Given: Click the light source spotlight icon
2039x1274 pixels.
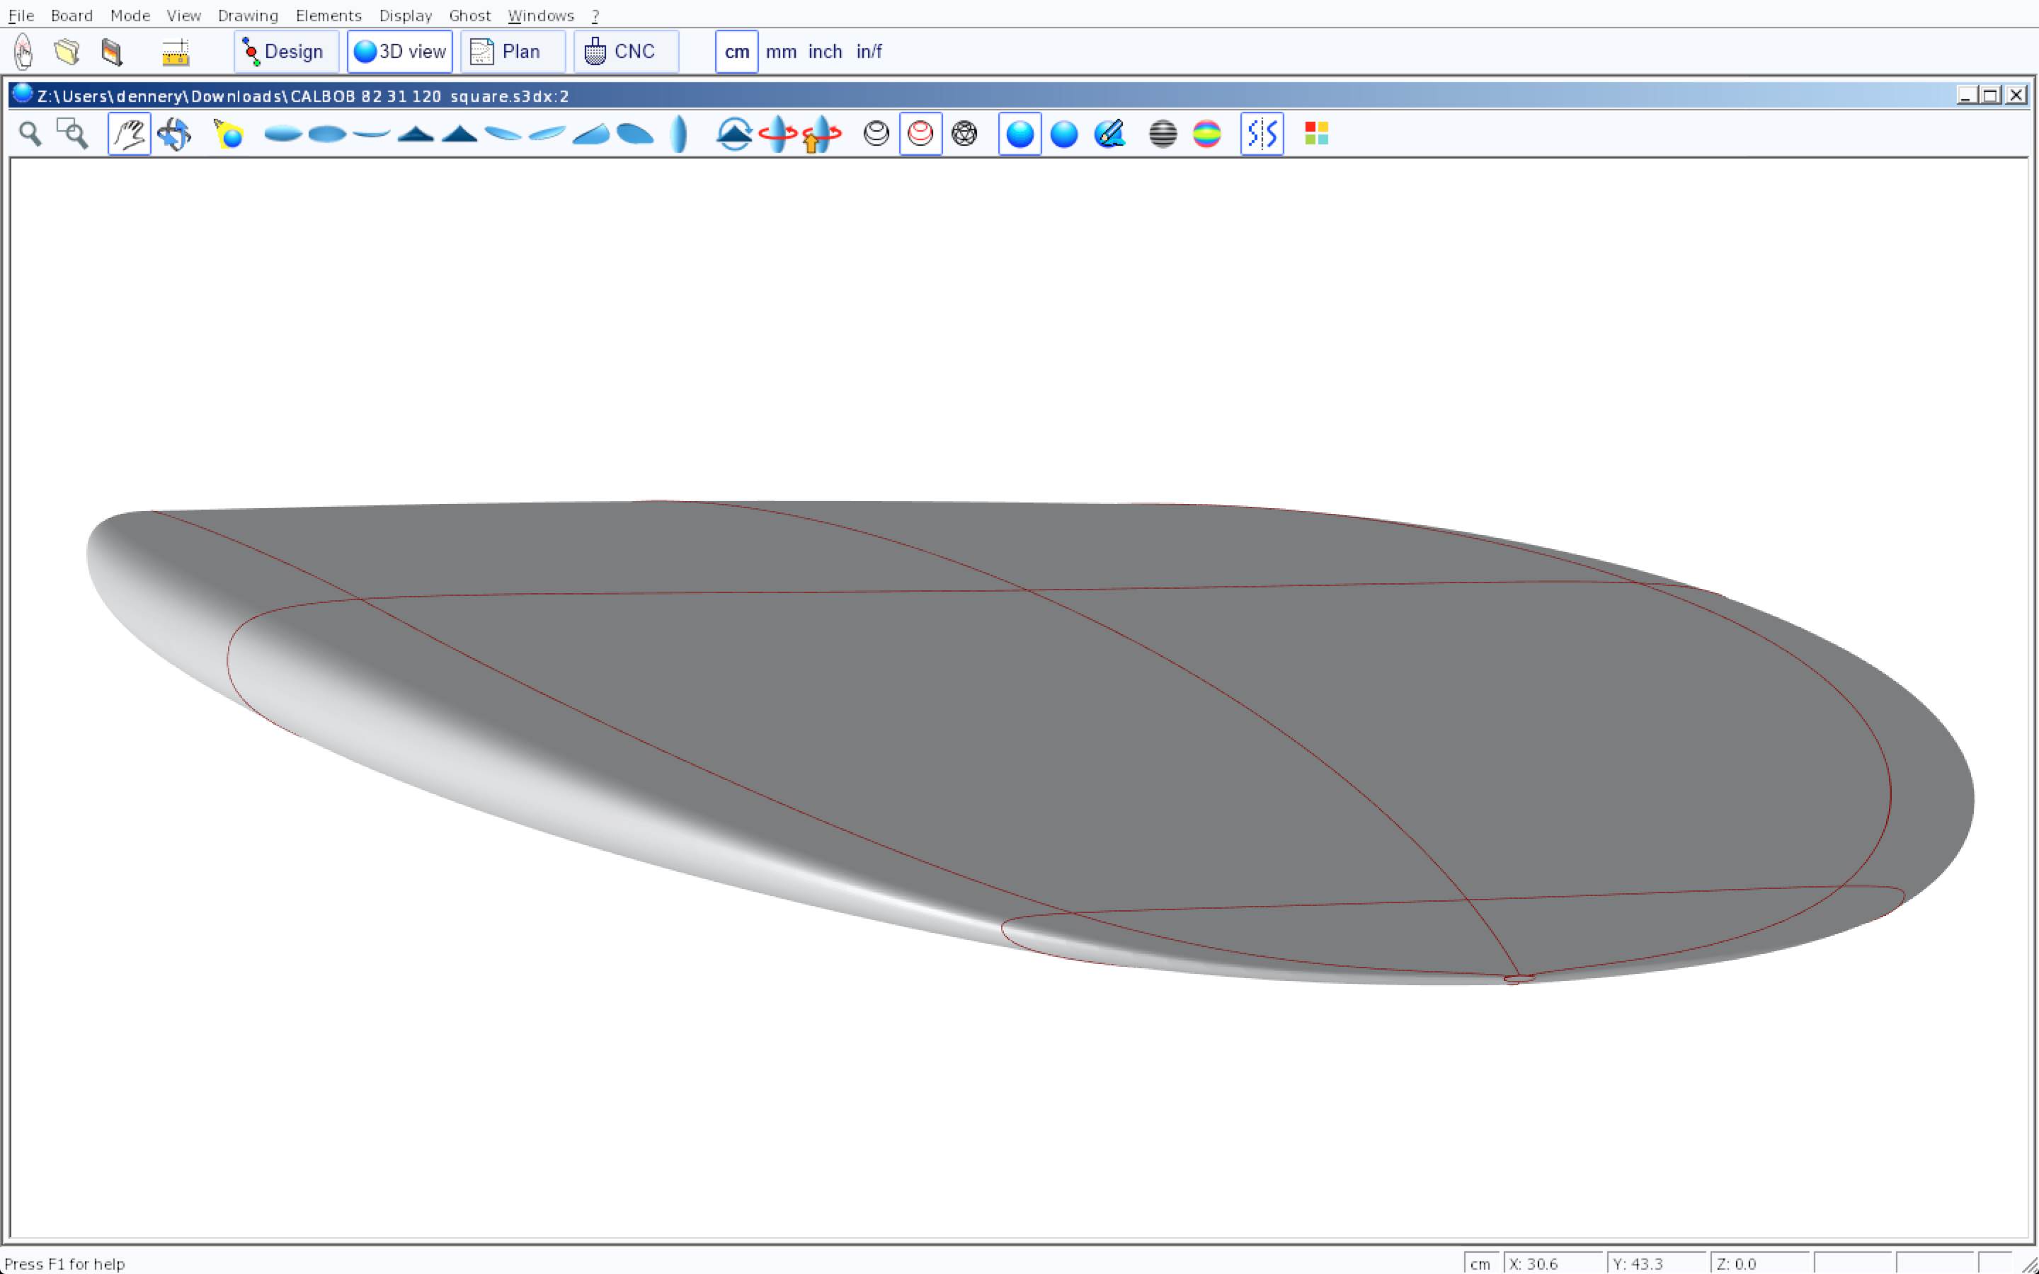Looking at the screenshot, I should [229, 134].
